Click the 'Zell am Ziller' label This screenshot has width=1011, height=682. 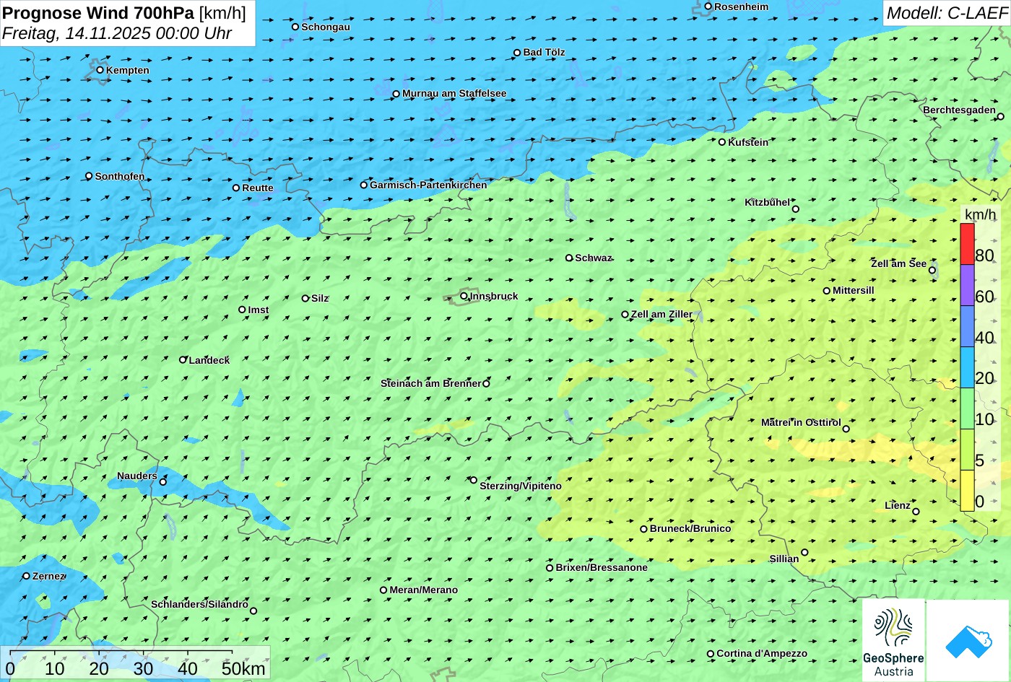pyautogui.click(x=661, y=314)
